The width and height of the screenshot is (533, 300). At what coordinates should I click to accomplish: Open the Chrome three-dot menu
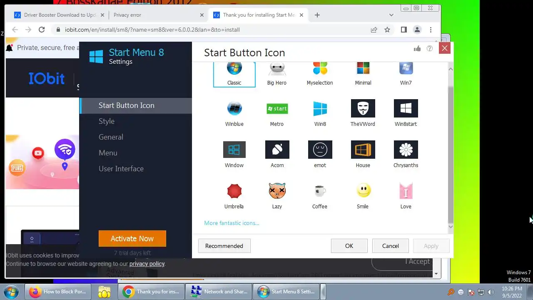point(431,30)
